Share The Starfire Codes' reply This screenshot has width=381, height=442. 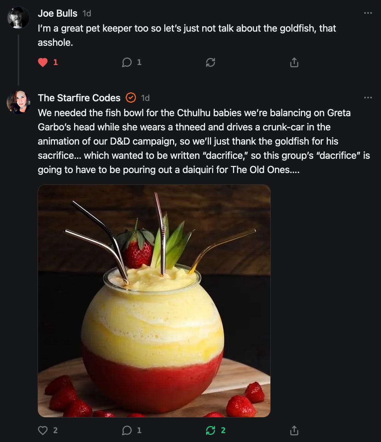pyautogui.click(x=294, y=431)
